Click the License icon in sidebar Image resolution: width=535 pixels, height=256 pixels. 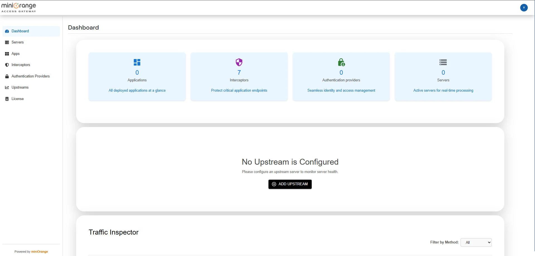(7, 99)
